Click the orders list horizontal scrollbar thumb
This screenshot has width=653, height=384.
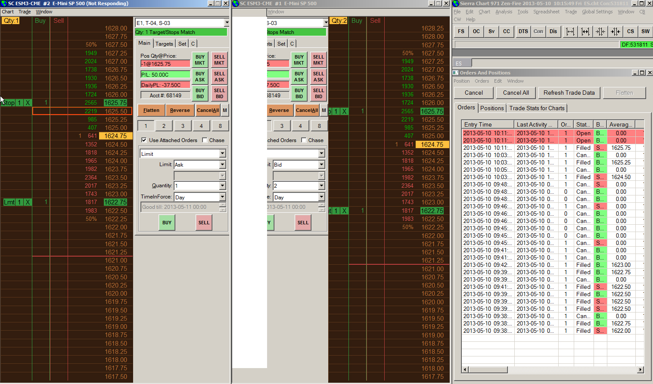pyautogui.click(x=488, y=370)
